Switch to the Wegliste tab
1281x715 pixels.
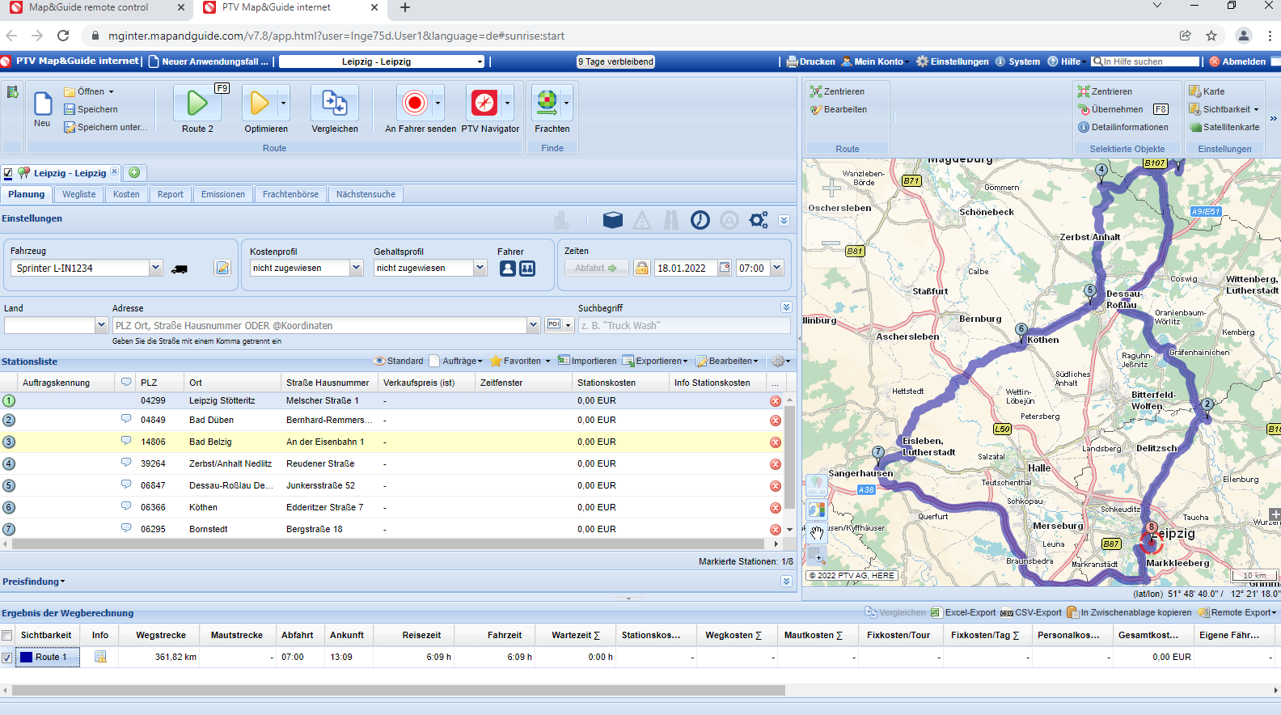tap(78, 194)
